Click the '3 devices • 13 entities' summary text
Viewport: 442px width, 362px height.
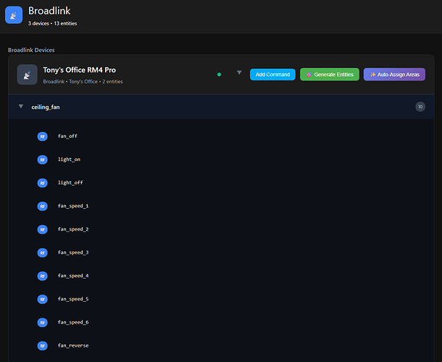tap(52, 23)
